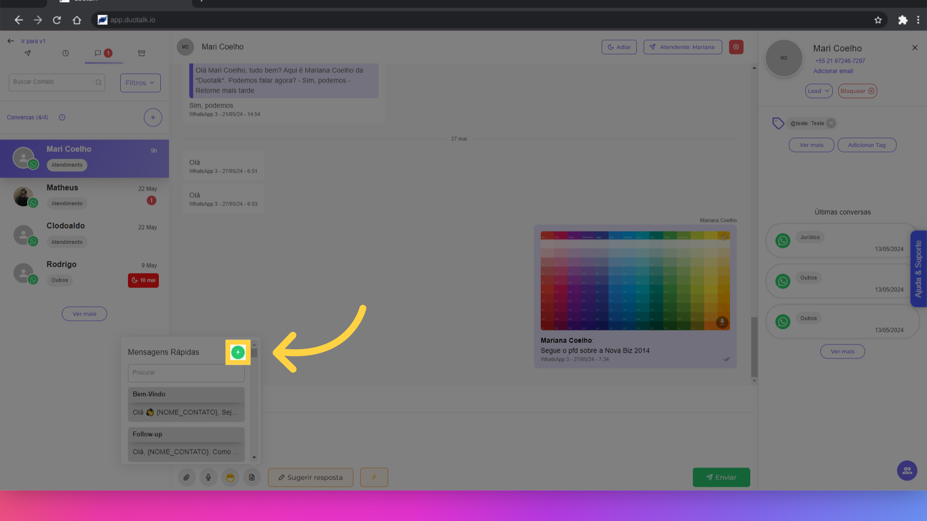The width and height of the screenshot is (927, 521).
Task: Open the Filtros dropdown
Action: [140, 83]
